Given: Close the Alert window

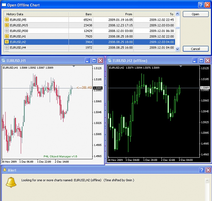Looking at the screenshot, I should coord(208,170).
